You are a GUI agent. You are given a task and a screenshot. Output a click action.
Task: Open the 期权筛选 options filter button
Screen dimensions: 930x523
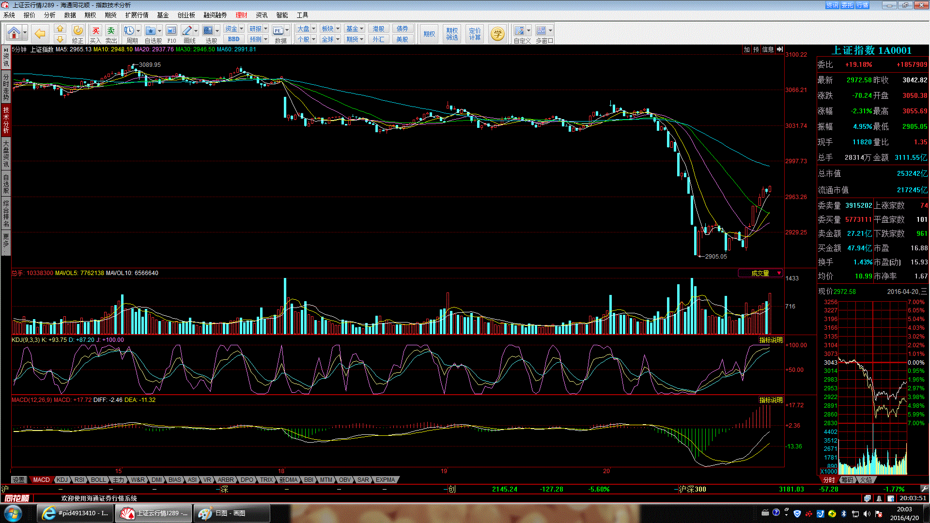[452, 34]
